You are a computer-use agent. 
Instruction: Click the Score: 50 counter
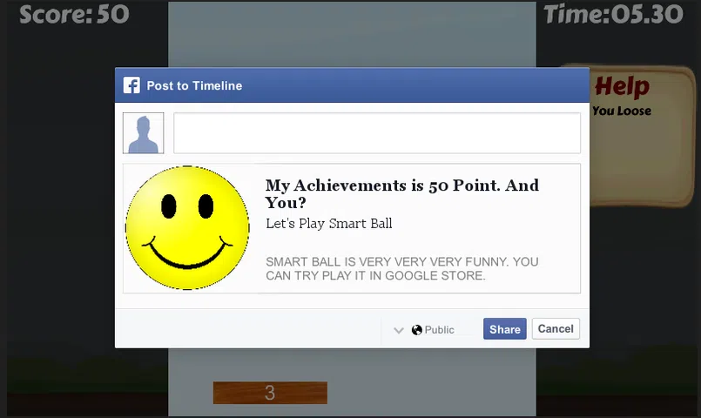(x=74, y=14)
